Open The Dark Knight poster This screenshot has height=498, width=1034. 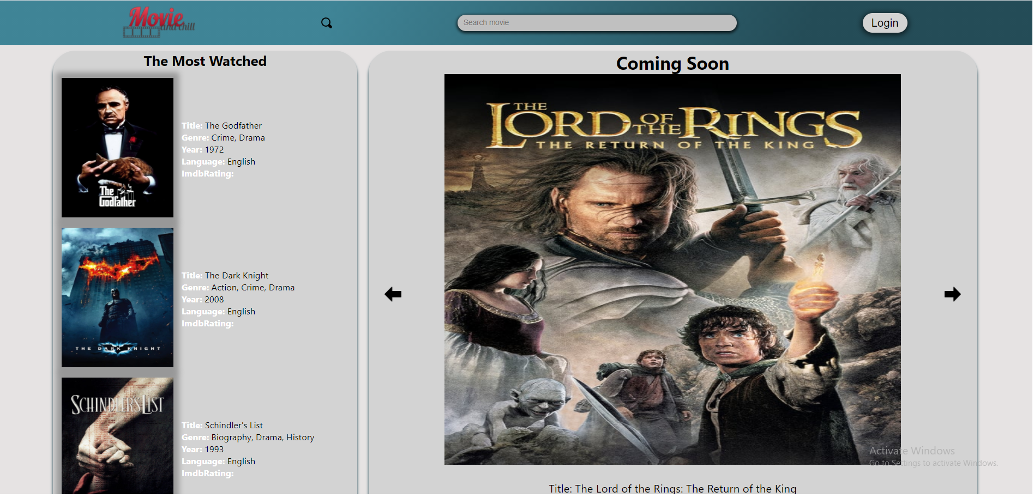(x=117, y=297)
